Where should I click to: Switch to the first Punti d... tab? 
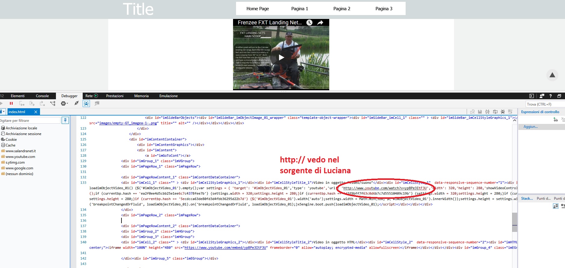544,199
